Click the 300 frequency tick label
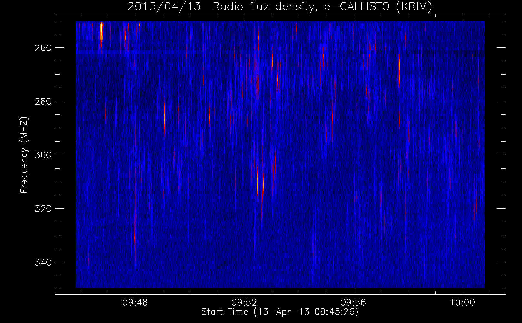 43,155
